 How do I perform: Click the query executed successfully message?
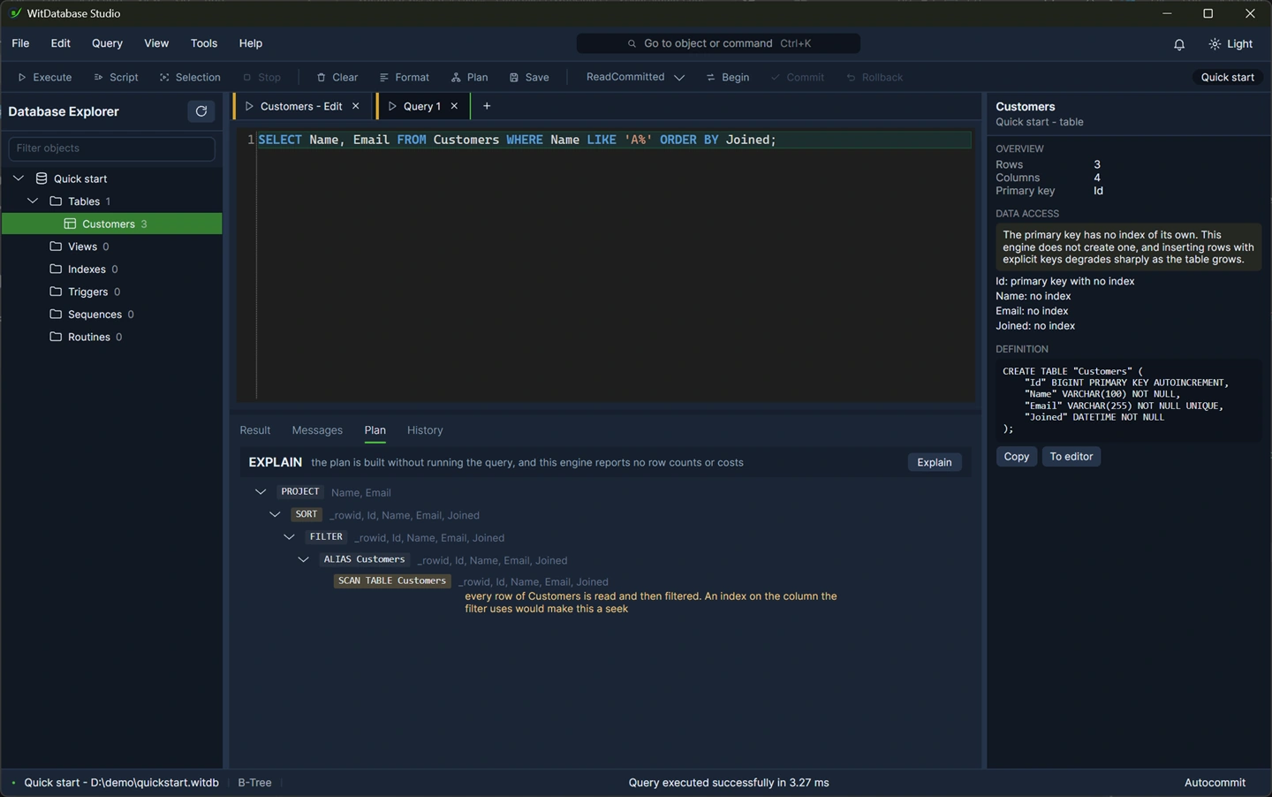729,783
